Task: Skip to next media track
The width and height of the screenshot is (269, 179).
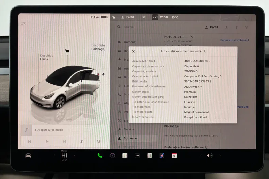Action: [64, 141]
